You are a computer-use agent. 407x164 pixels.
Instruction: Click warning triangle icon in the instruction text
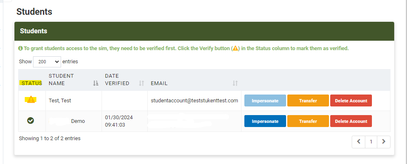point(235,49)
